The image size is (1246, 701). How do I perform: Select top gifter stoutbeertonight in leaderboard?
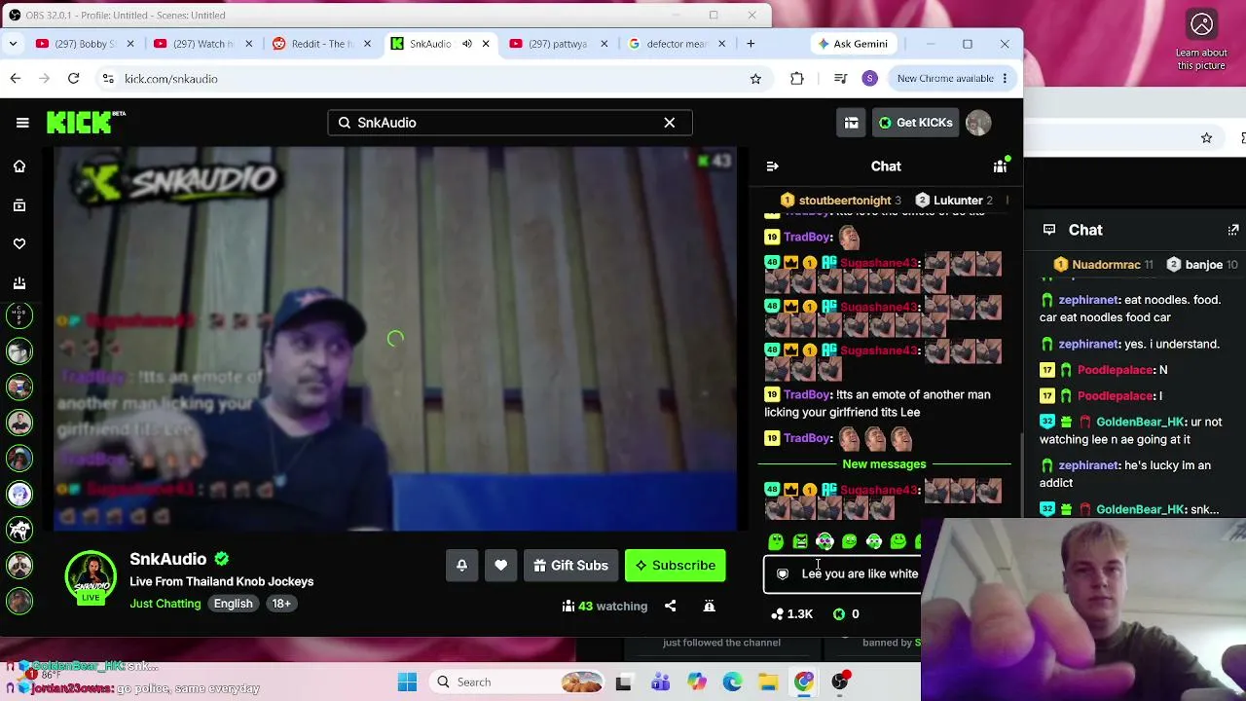point(843,201)
